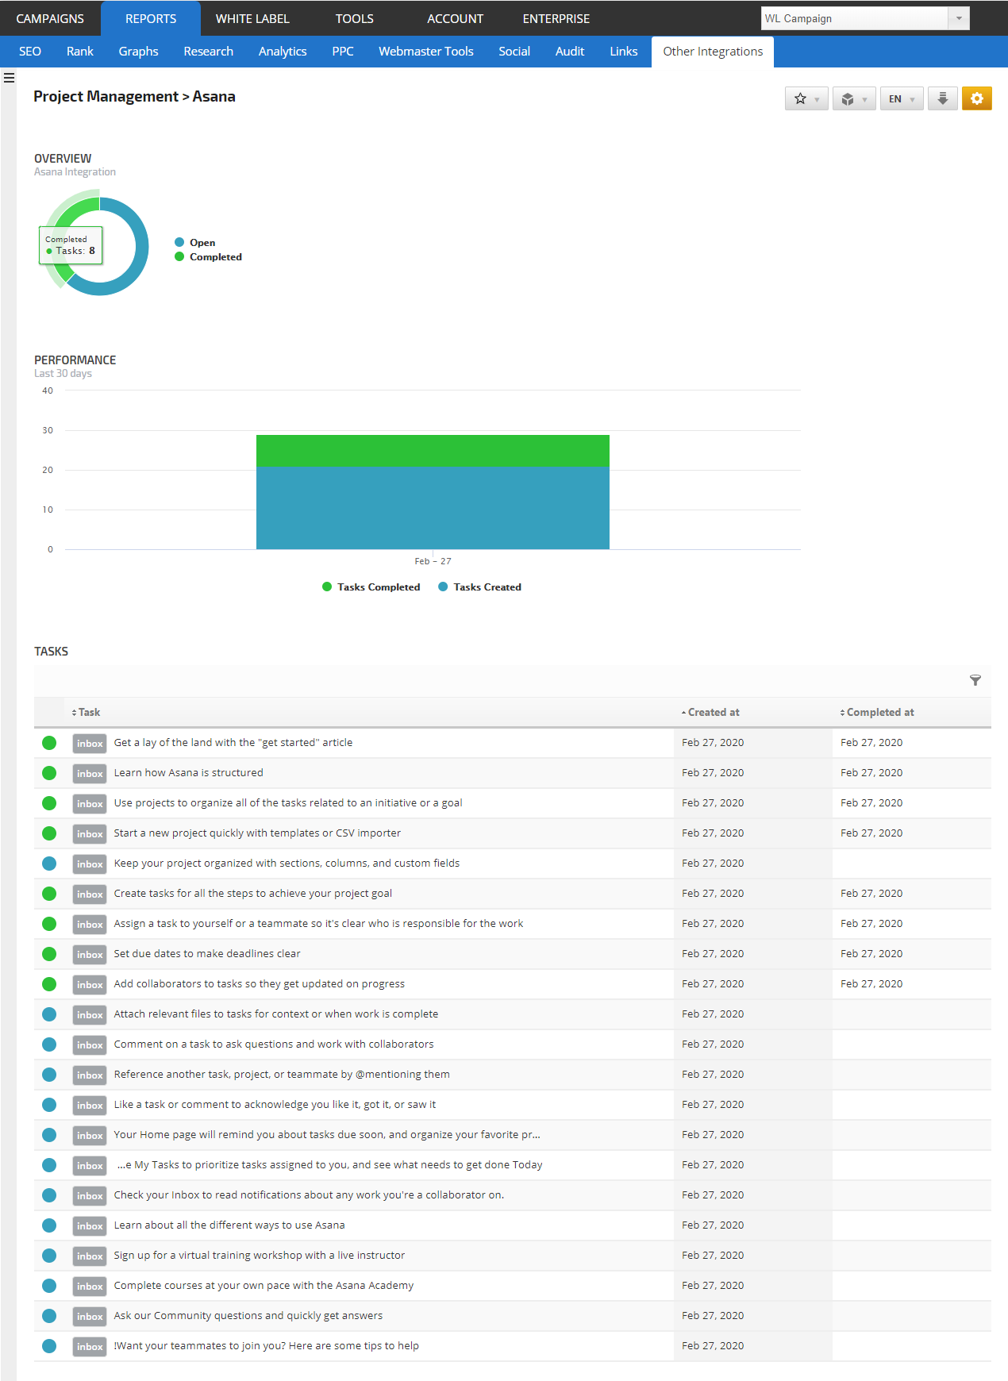The width and height of the screenshot is (1008, 1381).
Task: Open the ACCOUNT menu
Action: pyautogui.click(x=455, y=18)
